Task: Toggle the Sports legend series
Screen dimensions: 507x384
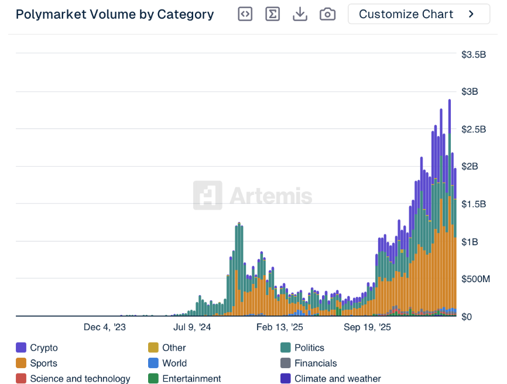Action: (x=43, y=364)
